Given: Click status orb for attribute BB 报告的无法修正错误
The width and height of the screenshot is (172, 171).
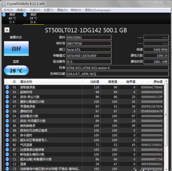Looking at the screenshot, I should click(7, 130).
